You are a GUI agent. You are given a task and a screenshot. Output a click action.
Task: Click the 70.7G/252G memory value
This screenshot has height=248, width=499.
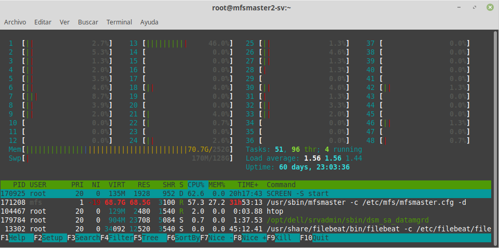(x=209, y=149)
